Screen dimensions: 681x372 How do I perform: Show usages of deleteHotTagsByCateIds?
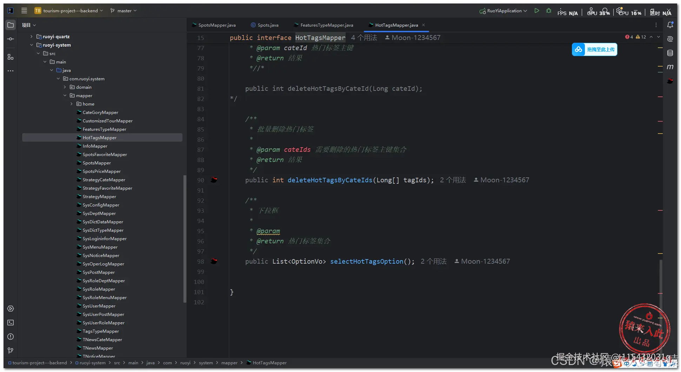453,180
